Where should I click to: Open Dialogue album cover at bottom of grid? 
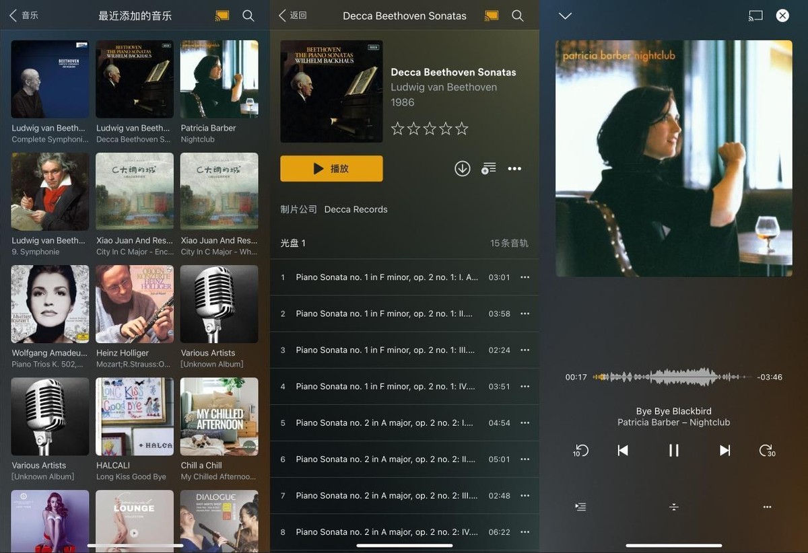[219, 521]
